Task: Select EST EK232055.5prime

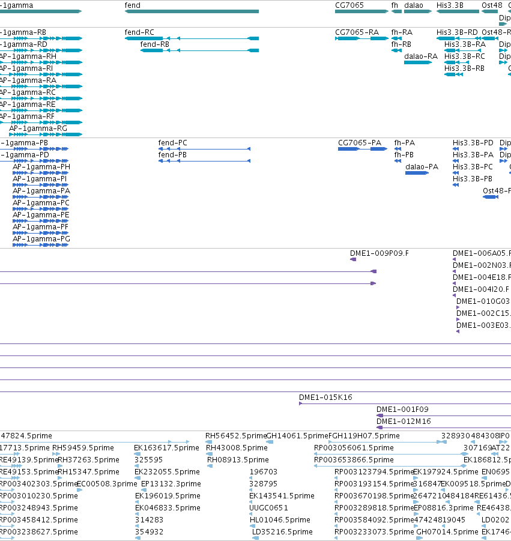Action: coord(168,472)
